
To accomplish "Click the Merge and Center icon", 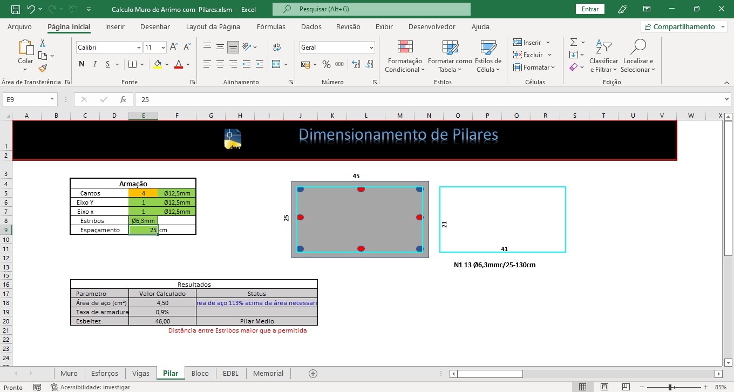I will click(x=276, y=64).
